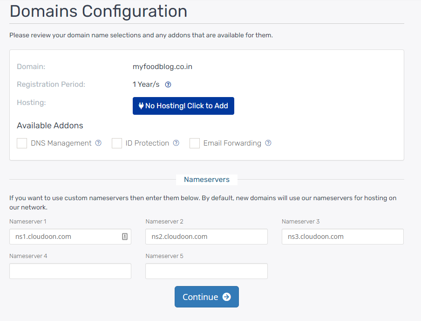The height and width of the screenshot is (321, 421).
Task: Click the empty Nameserver 5 field
Action: coord(206,271)
